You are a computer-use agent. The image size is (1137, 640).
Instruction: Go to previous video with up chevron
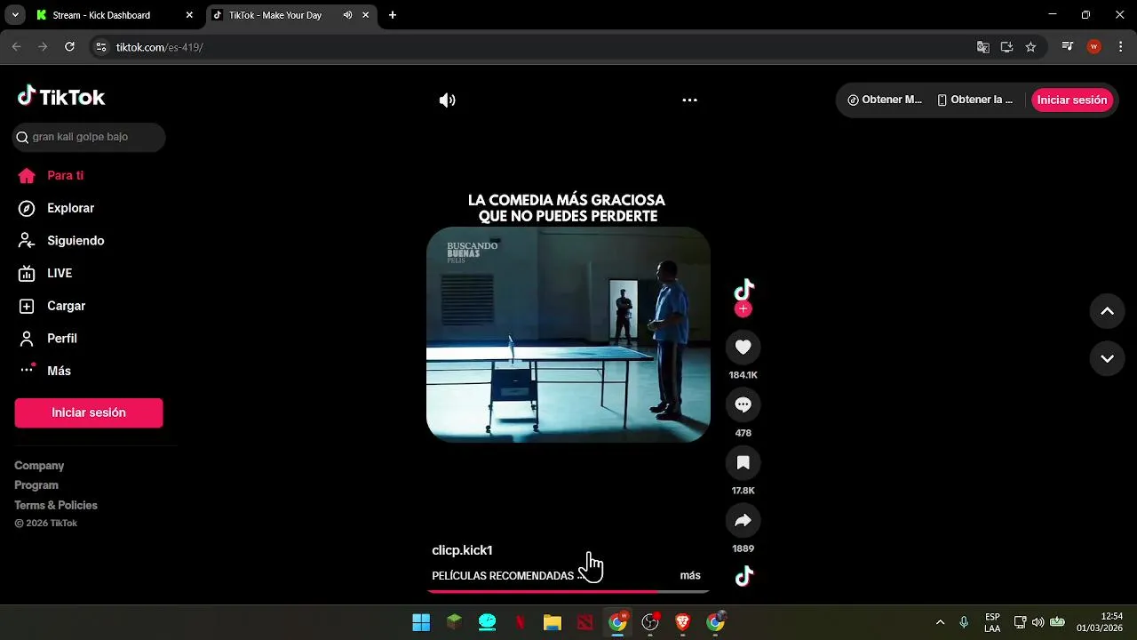(x=1108, y=311)
